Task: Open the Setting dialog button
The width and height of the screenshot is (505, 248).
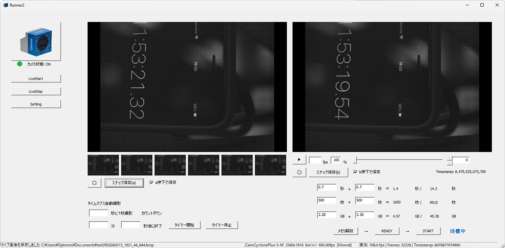Action: 36,104
